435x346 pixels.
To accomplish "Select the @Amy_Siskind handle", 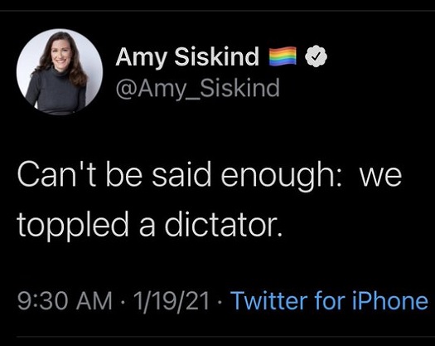I will (x=197, y=88).
